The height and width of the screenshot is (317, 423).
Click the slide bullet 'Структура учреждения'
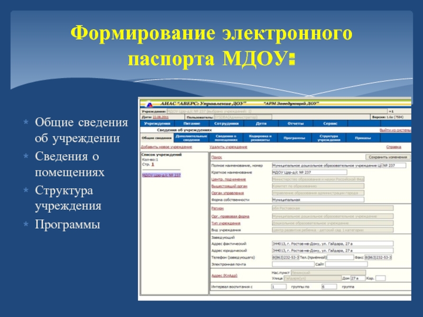tap(68, 198)
